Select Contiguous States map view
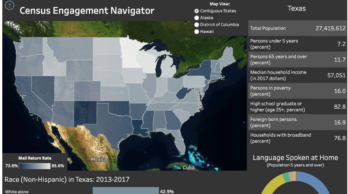Screen dimensions: 348x194 click(x=196, y=11)
